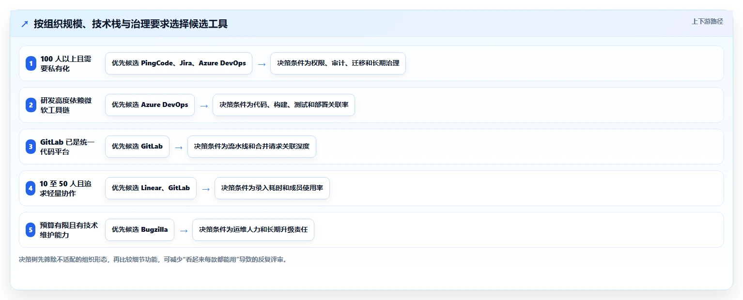Select the number 1 badge for 100 人以上且需要私有化

coord(31,63)
